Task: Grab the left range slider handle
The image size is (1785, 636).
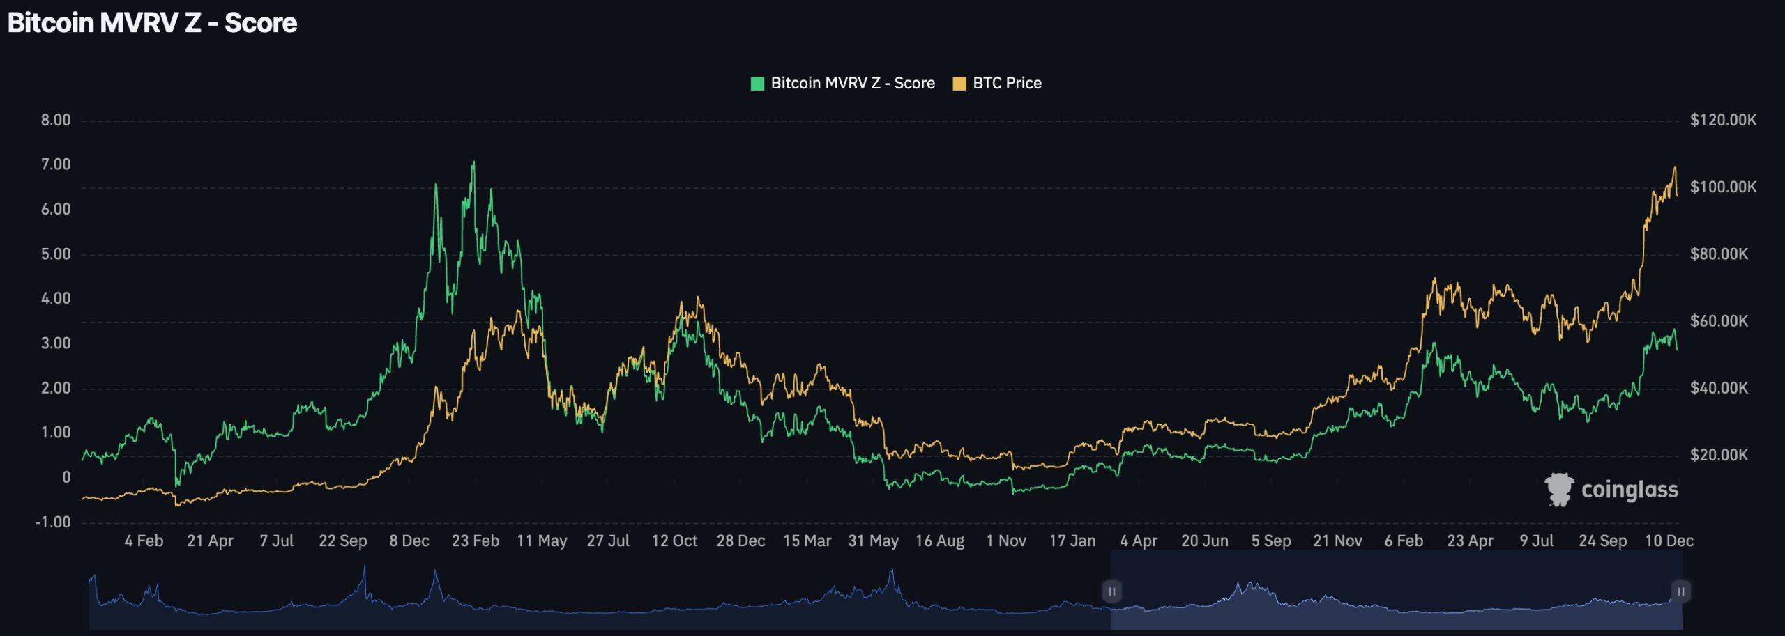Action: [1111, 591]
